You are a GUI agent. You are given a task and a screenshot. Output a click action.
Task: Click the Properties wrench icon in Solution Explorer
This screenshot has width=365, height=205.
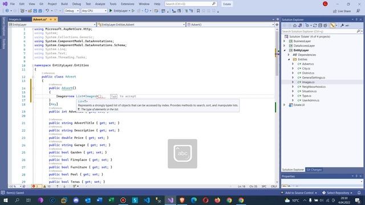pyautogui.click(x=342, y=26)
